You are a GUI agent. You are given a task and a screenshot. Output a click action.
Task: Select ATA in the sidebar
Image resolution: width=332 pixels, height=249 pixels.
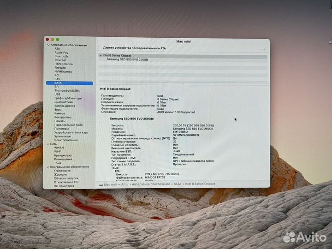tap(57, 49)
